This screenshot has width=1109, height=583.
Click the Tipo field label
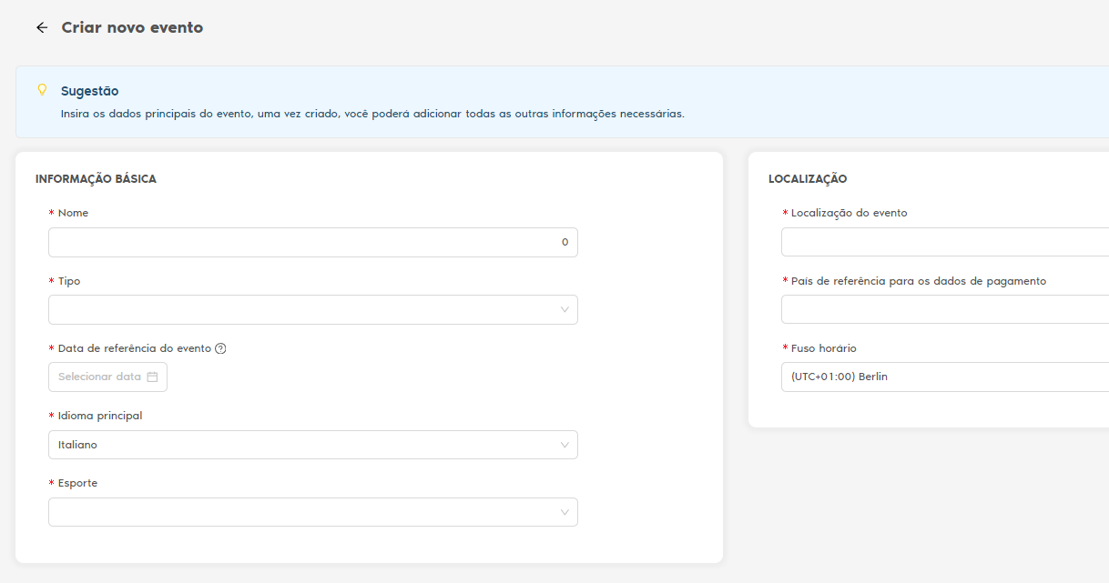[69, 281]
